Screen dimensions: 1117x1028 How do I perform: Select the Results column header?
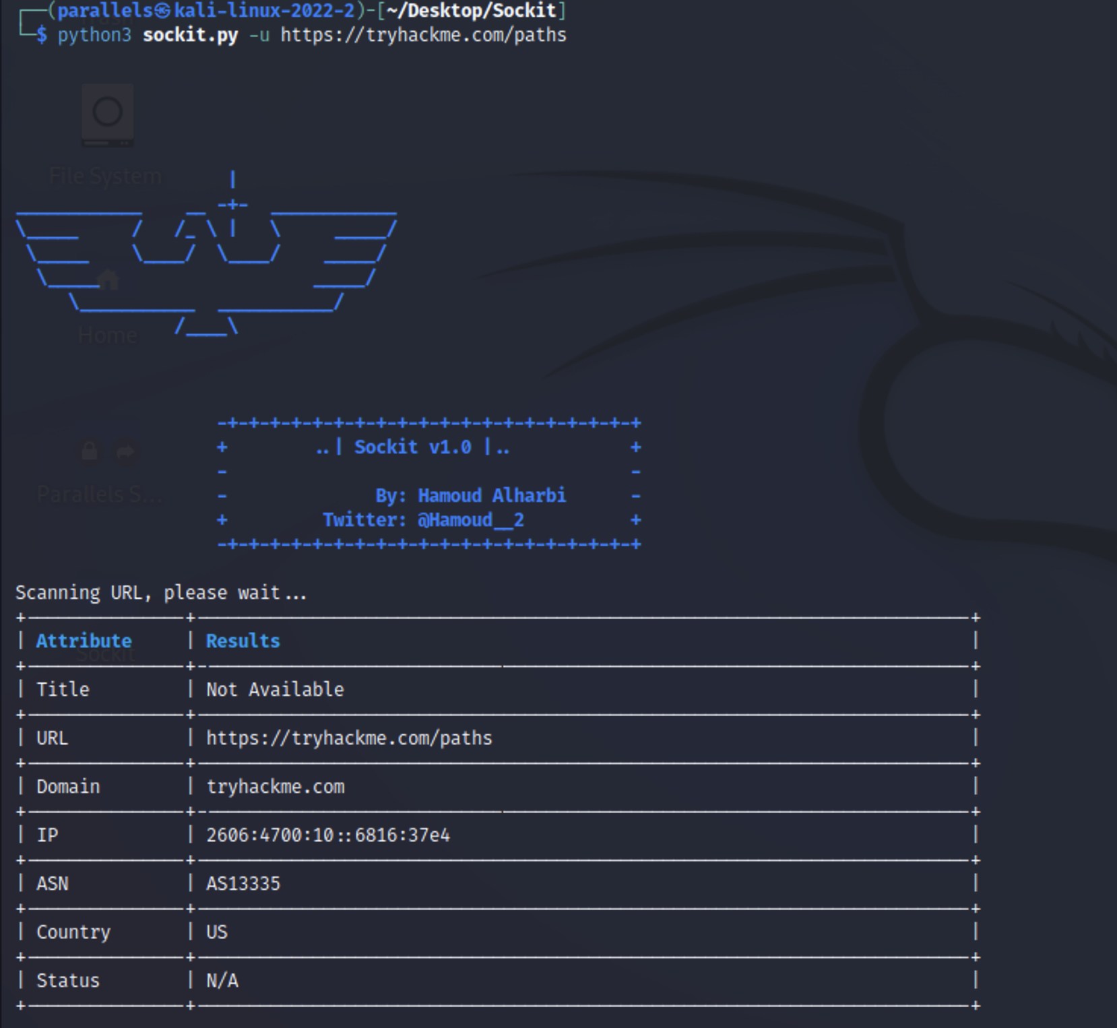pos(243,641)
